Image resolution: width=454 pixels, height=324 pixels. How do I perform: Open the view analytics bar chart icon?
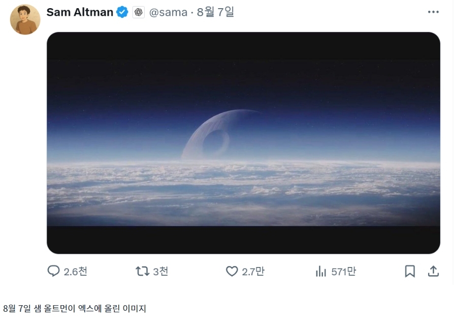(321, 271)
